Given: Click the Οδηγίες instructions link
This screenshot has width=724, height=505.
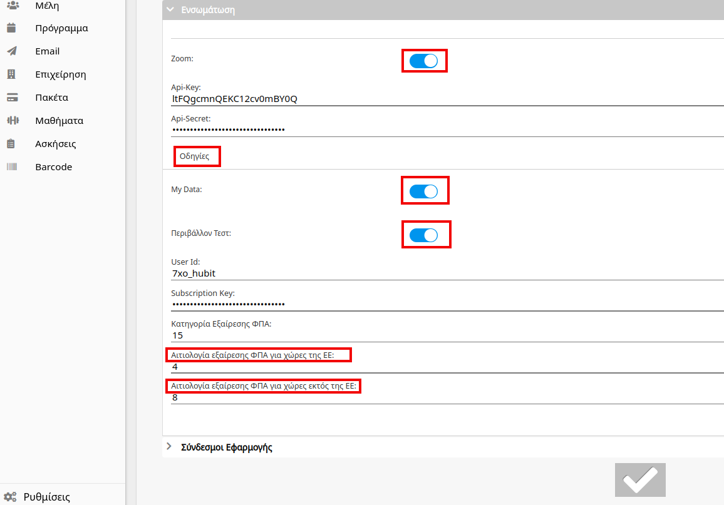Looking at the screenshot, I should (194, 156).
